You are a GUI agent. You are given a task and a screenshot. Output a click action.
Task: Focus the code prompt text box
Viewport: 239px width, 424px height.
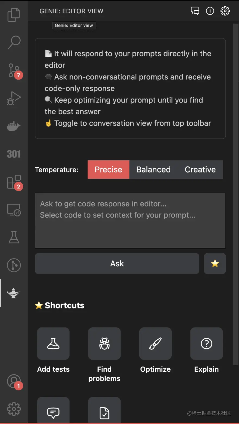[x=130, y=220]
